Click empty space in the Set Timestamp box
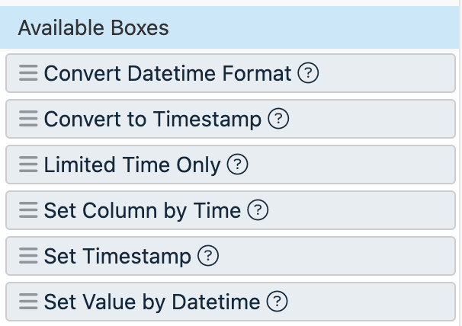Viewport: 462px width, 326px height. coord(343,257)
